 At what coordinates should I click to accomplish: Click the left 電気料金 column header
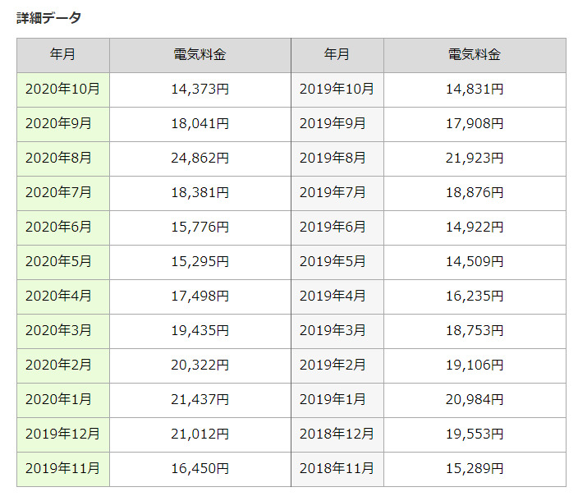click(x=200, y=55)
